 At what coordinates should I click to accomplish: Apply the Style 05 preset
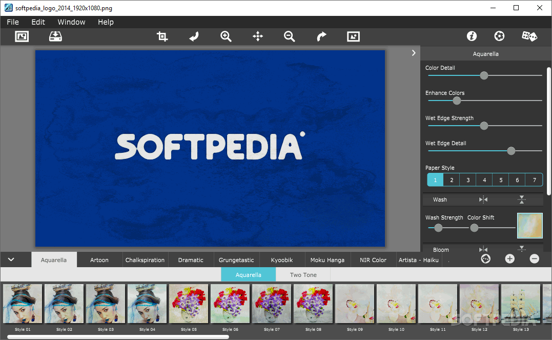189,304
